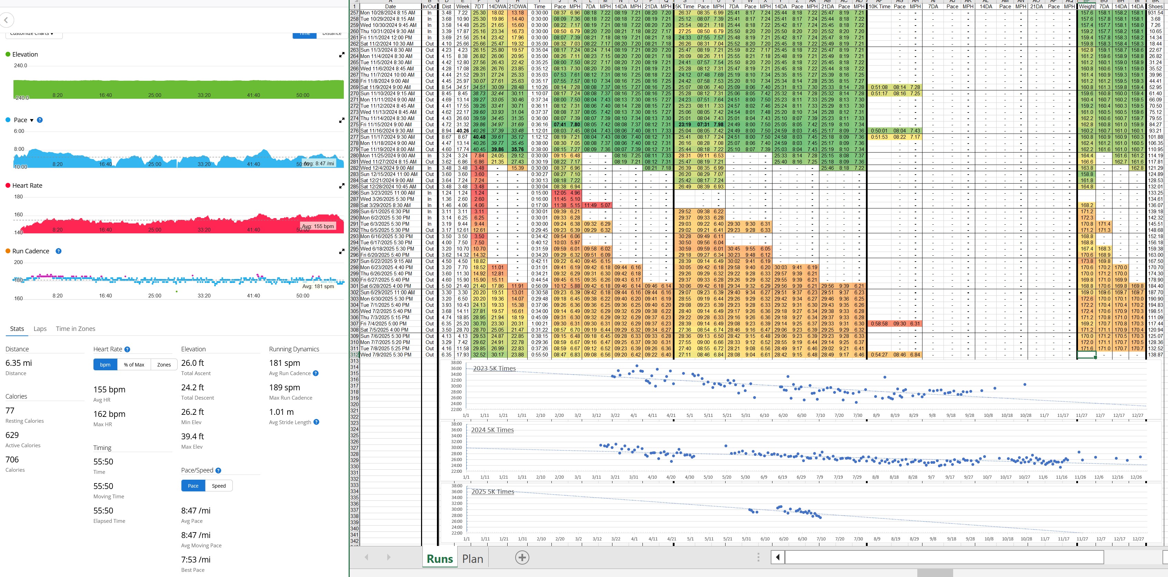Viewport: 1168px width, 577px height.
Task: Select row header 312 in Excel
Action: (x=354, y=355)
